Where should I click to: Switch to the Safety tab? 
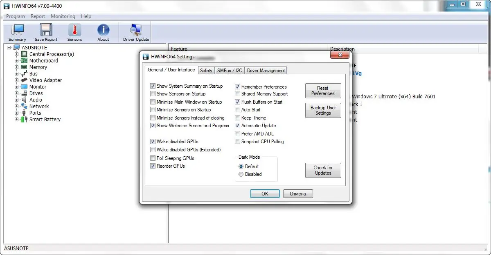(x=206, y=71)
